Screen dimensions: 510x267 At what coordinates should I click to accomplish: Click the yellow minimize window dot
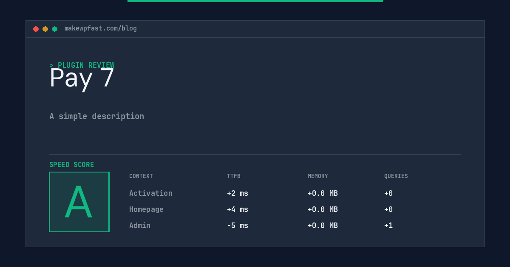pos(45,29)
